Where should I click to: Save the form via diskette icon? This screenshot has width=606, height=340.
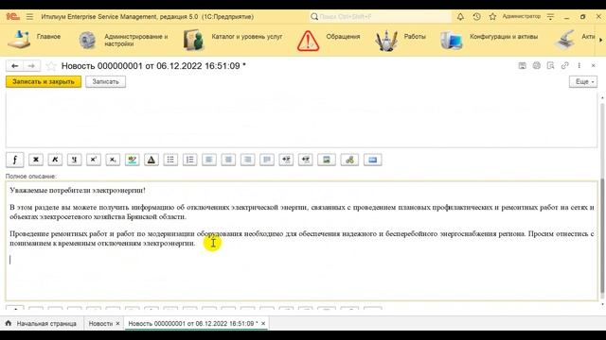tap(522, 65)
